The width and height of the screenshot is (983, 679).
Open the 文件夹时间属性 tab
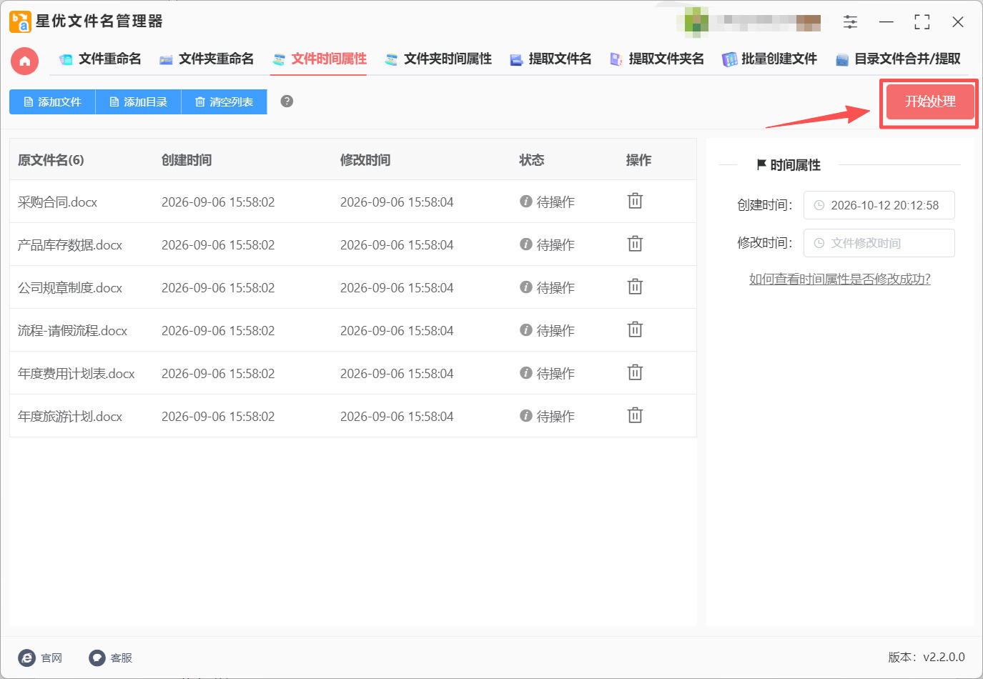[x=438, y=59]
